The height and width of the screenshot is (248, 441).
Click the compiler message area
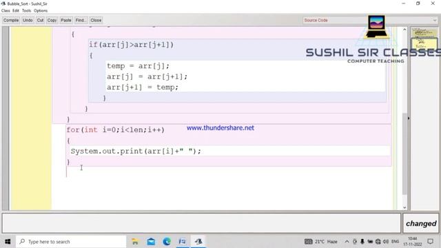[201, 223]
